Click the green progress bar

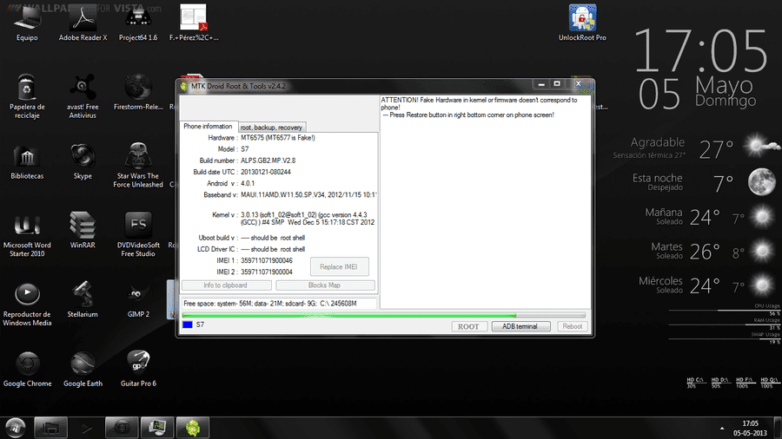pyautogui.click(x=383, y=316)
